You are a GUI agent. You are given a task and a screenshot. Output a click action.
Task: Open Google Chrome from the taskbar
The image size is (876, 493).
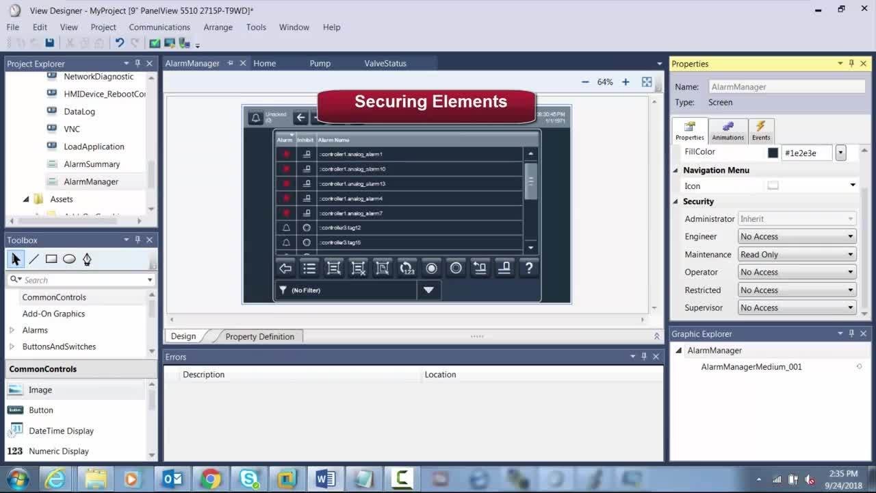tap(210, 479)
